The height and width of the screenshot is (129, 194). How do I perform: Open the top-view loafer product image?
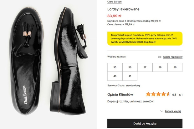click(x=26, y=61)
